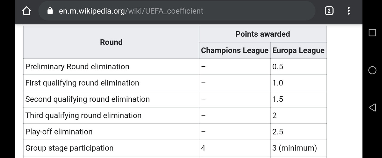
Task: Click the URL address bar
Action: pyautogui.click(x=177, y=11)
